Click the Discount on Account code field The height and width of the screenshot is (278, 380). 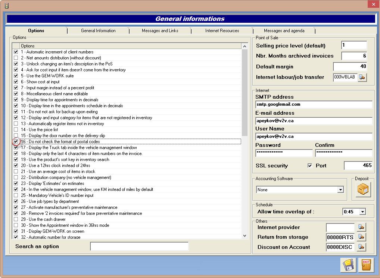tap(340, 247)
